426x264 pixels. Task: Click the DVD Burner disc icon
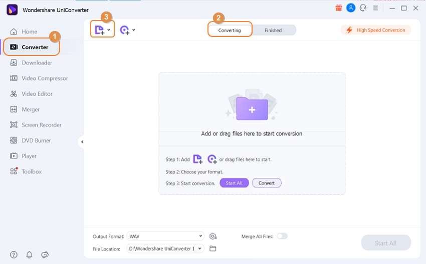click(x=14, y=140)
